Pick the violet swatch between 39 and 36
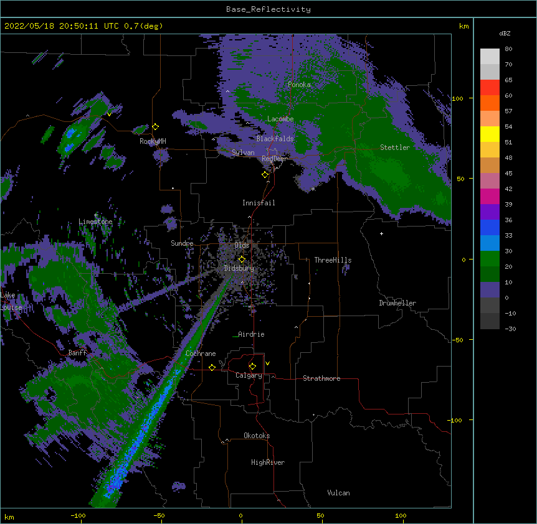 click(490, 212)
